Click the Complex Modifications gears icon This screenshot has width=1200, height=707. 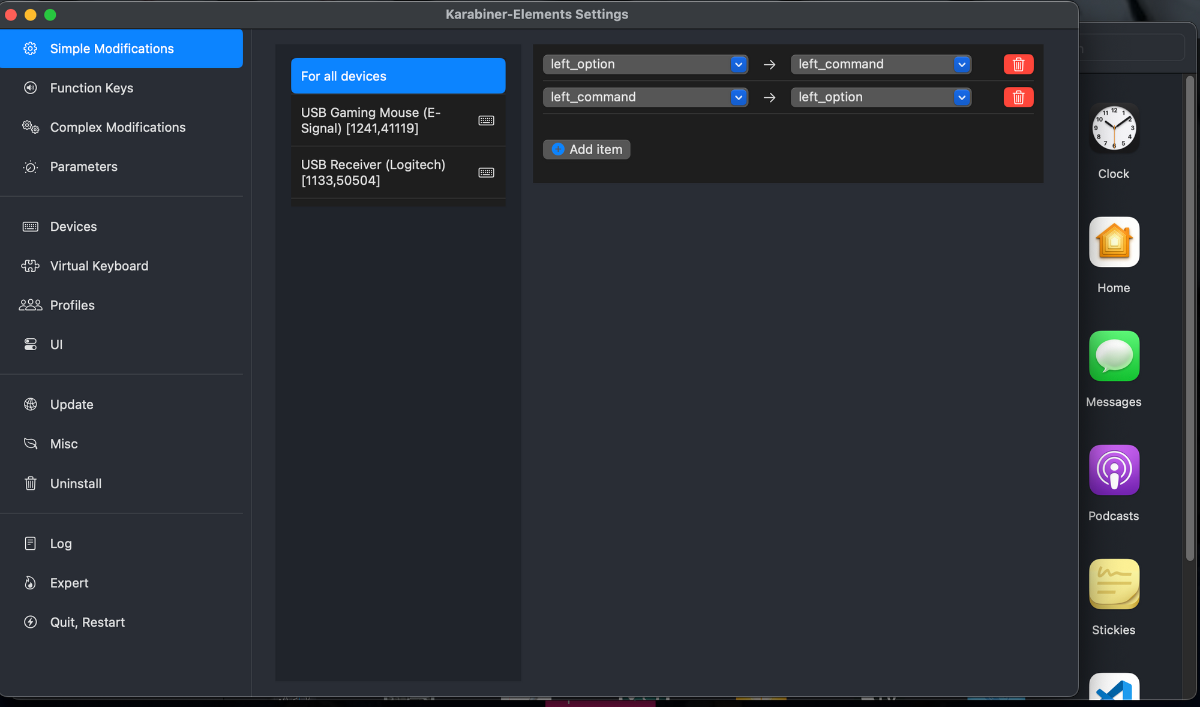coord(30,127)
